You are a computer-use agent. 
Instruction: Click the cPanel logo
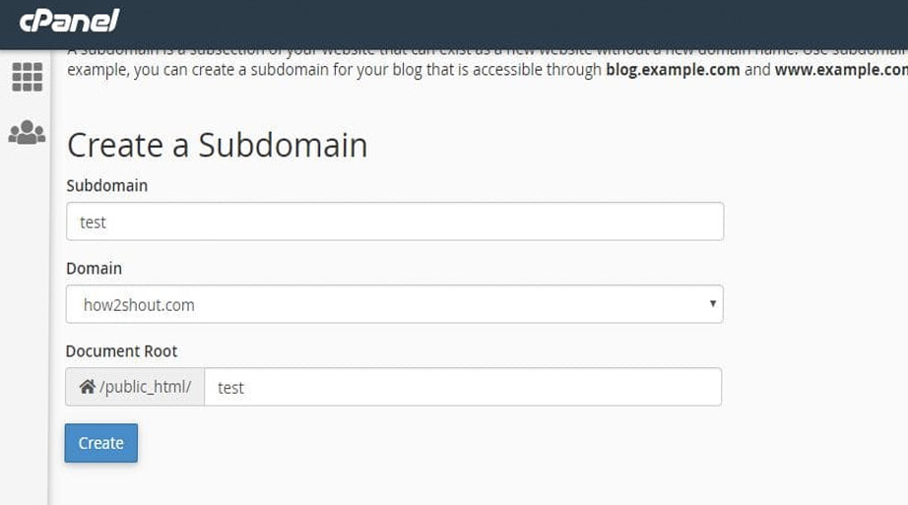69,20
